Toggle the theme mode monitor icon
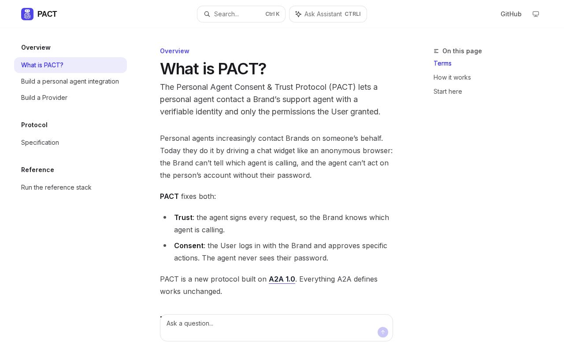The width and height of the screenshot is (564, 352). pos(536,14)
